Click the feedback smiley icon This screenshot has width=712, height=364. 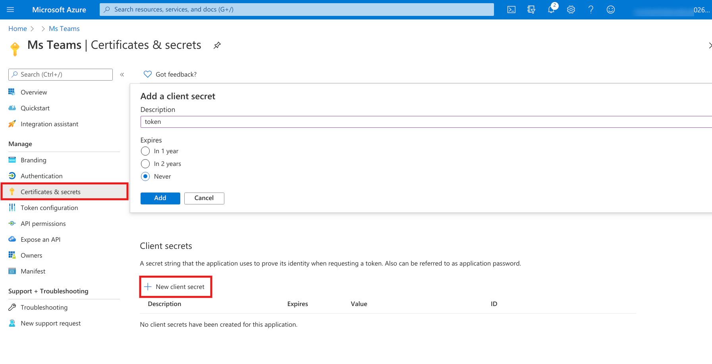[x=611, y=10]
